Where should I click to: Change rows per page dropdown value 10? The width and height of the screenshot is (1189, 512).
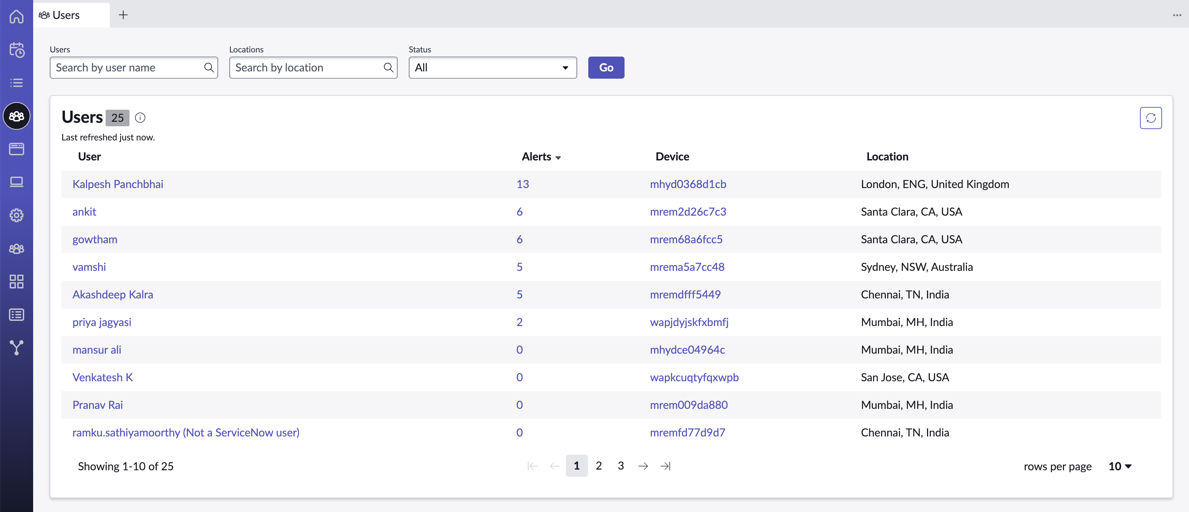click(x=1120, y=467)
